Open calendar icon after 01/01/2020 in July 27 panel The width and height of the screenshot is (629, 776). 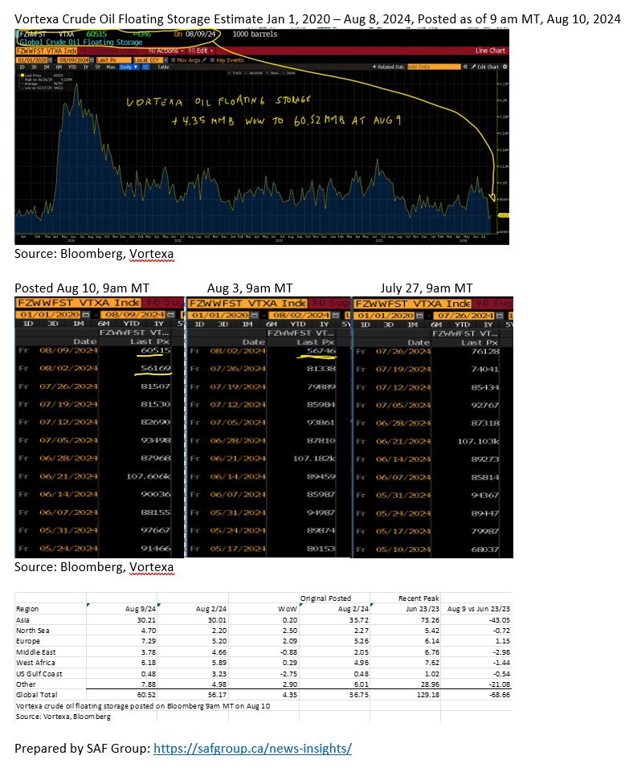coord(419,316)
